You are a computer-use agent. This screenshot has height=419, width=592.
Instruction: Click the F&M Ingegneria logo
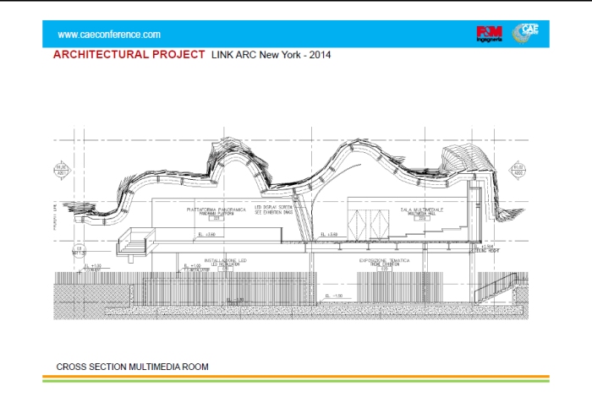490,34
